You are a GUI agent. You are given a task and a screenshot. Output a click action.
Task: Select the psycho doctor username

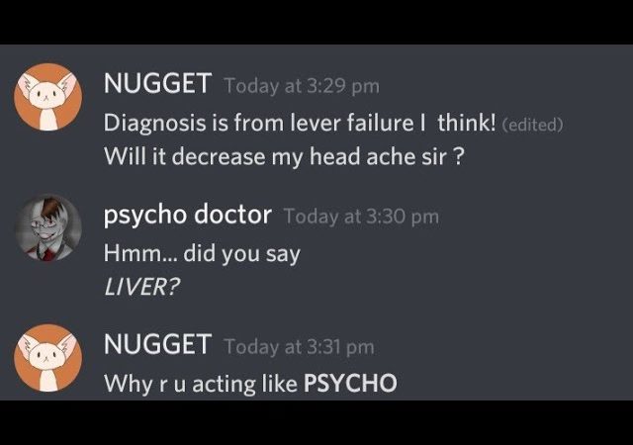[x=187, y=216]
